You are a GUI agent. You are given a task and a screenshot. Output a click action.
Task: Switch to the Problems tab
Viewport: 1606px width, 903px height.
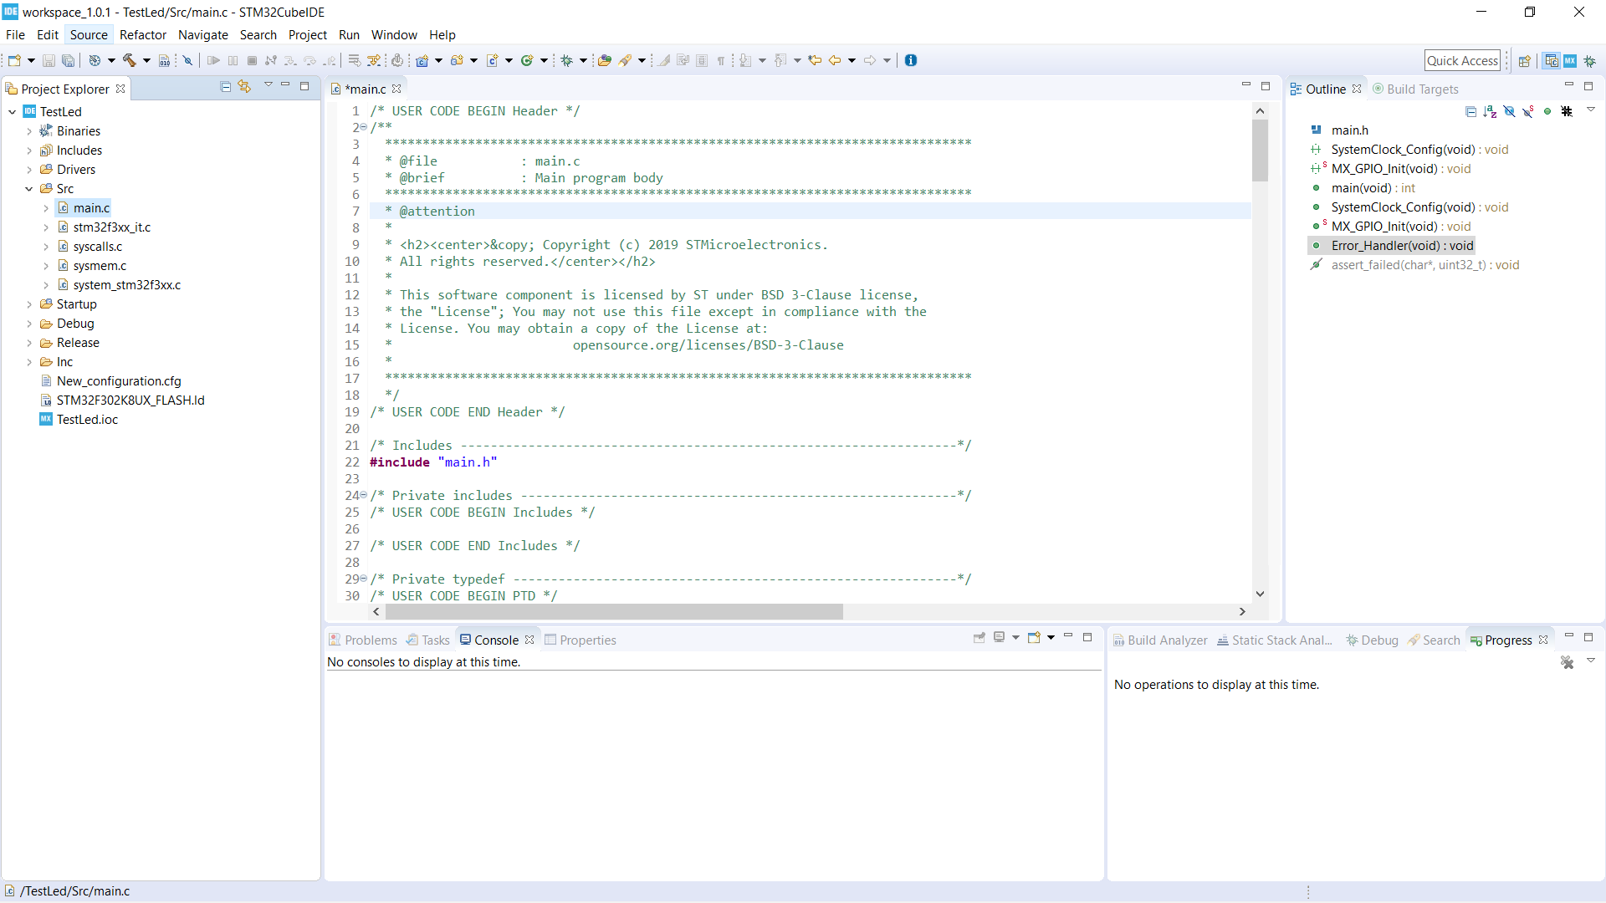click(x=363, y=640)
